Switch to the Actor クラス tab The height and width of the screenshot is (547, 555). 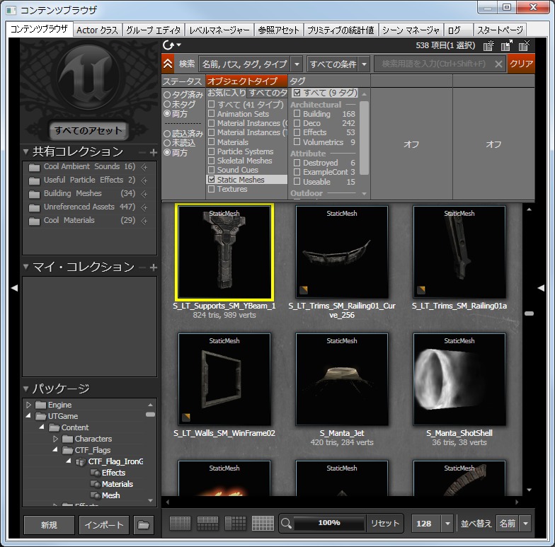pos(97,30)
